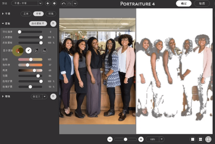Select 较强 smoothing level
This screenshot has width=215, height=144.
51,14
